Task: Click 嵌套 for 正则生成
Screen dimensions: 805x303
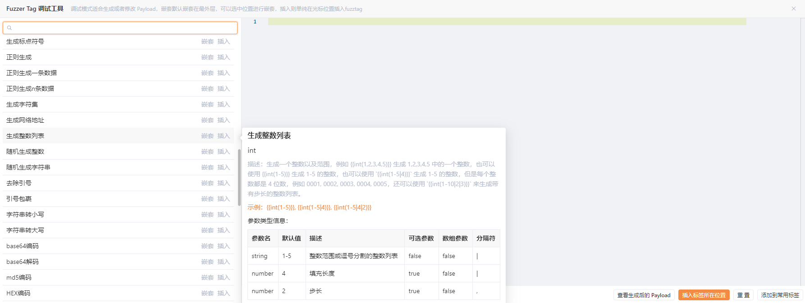Action: [207, 57]
